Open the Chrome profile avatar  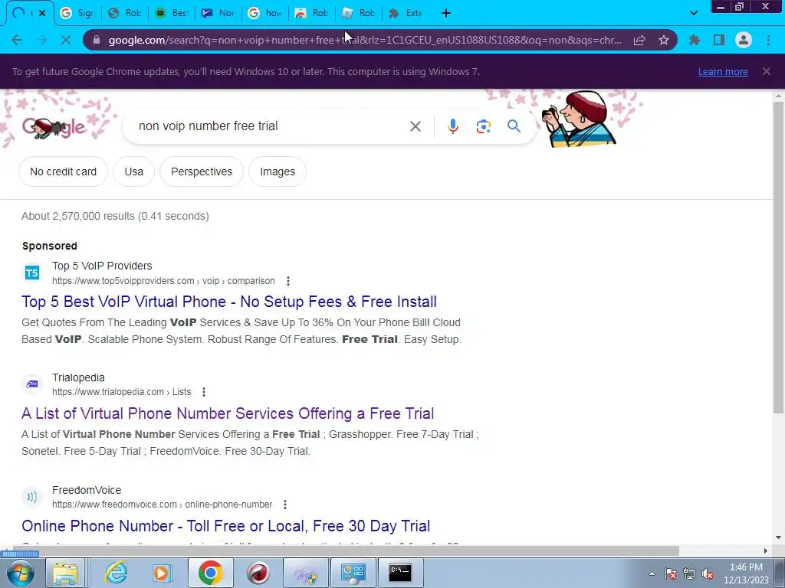pyautogui.click(x=744, y=40)
